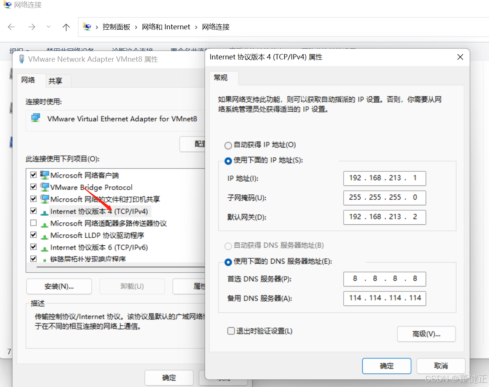Click the 文件和打印机共享 item icon
This screenshot has height=387, width=489.
tap(45, 199)
